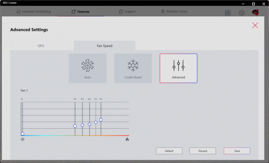Screen dimensions: 269x163
Task: Go to the Support section
Action: [x=127, y=12]
